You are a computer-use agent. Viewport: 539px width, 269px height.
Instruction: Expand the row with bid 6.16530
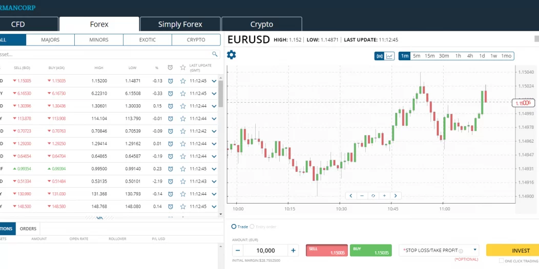tap(214, 93)
